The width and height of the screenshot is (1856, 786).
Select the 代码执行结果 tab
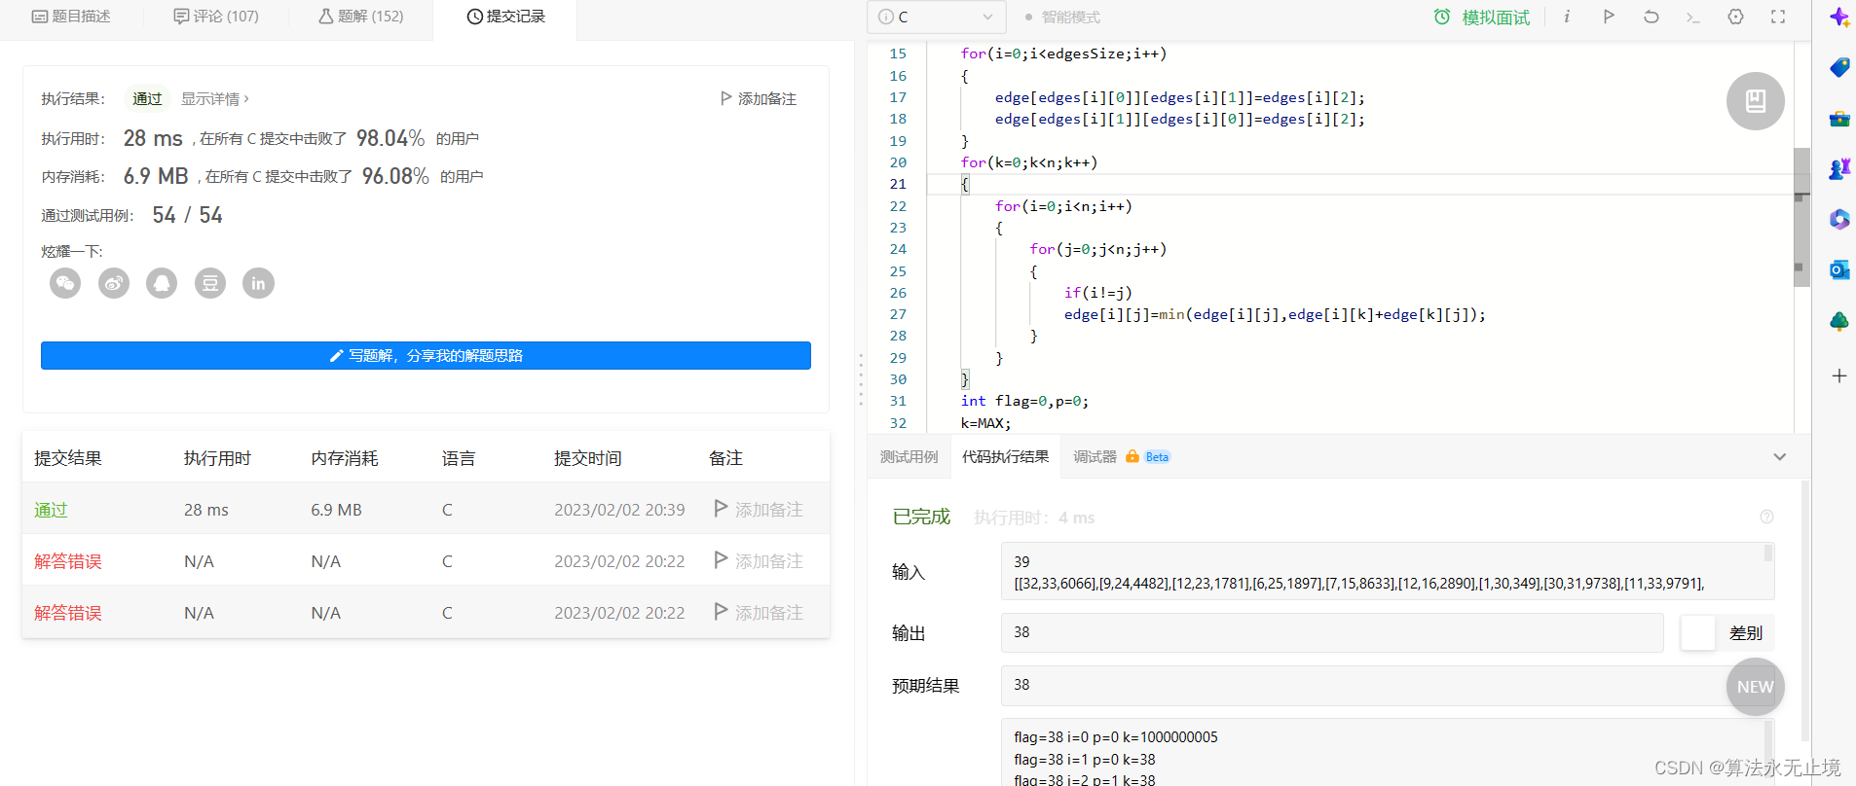[x=1006, y=457]
